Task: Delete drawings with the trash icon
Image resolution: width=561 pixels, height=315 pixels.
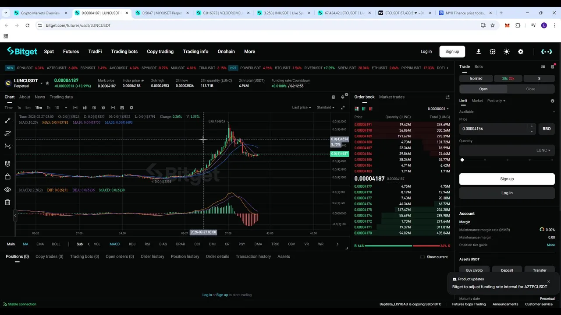Action: click(7, 202)
